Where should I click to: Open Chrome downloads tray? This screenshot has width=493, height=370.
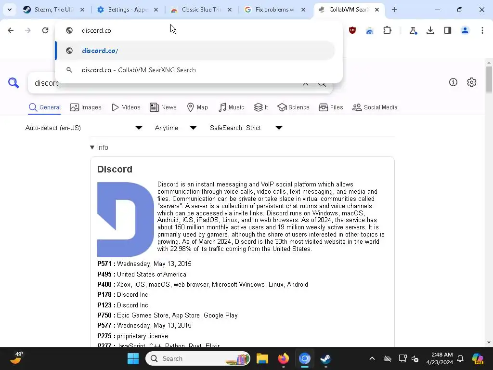[x=430, y=30]
